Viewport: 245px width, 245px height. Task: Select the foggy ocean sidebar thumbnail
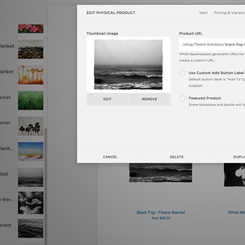(x=31, y=177)
